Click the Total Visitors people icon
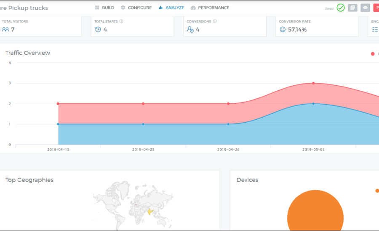 tap(5, 29)
